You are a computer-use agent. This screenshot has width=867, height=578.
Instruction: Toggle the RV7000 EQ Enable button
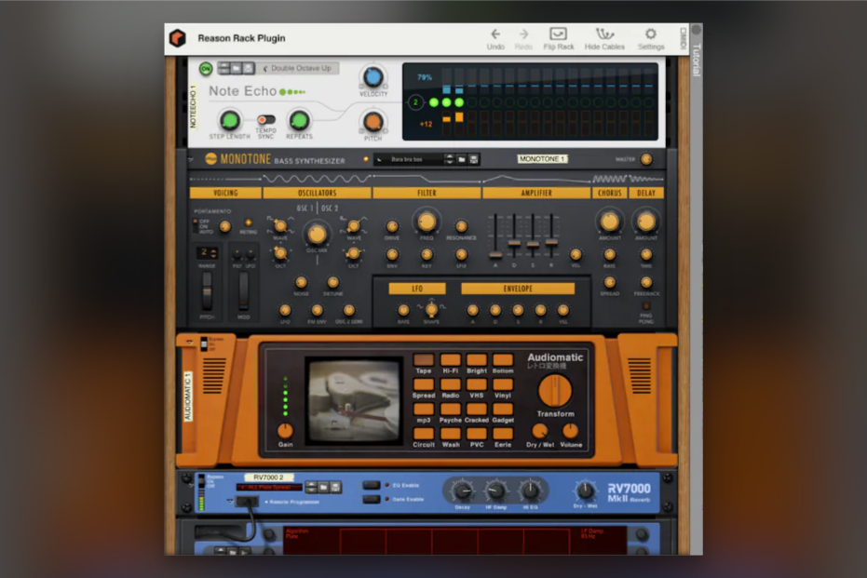371,485
